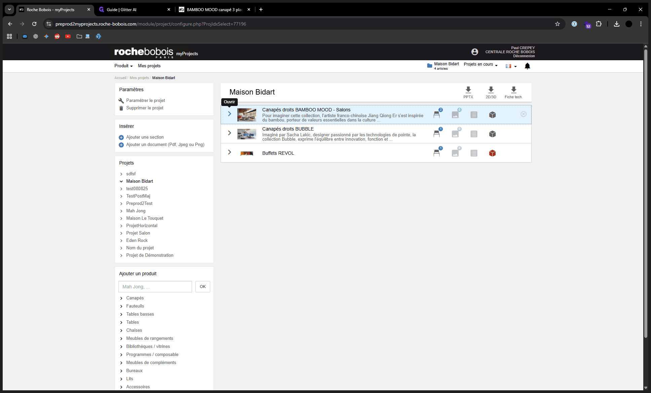The height and width of the screenshot is (393, 651).
Task: Open the browser extensions puzzle icon
Action: tap(599, 24)
